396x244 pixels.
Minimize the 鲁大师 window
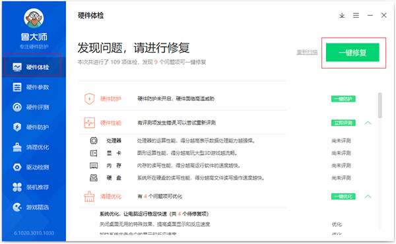coord(370,15)
